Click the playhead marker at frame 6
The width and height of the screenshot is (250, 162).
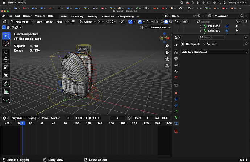[22, 123]
